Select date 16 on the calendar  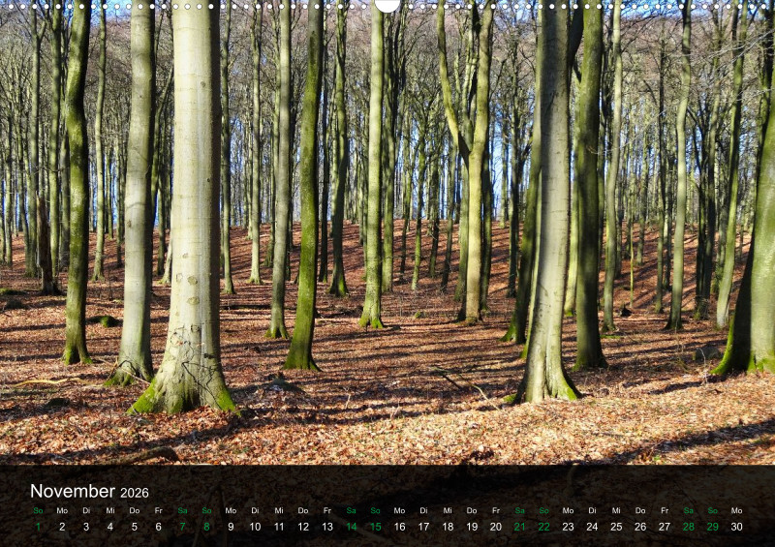click(399, 527)
